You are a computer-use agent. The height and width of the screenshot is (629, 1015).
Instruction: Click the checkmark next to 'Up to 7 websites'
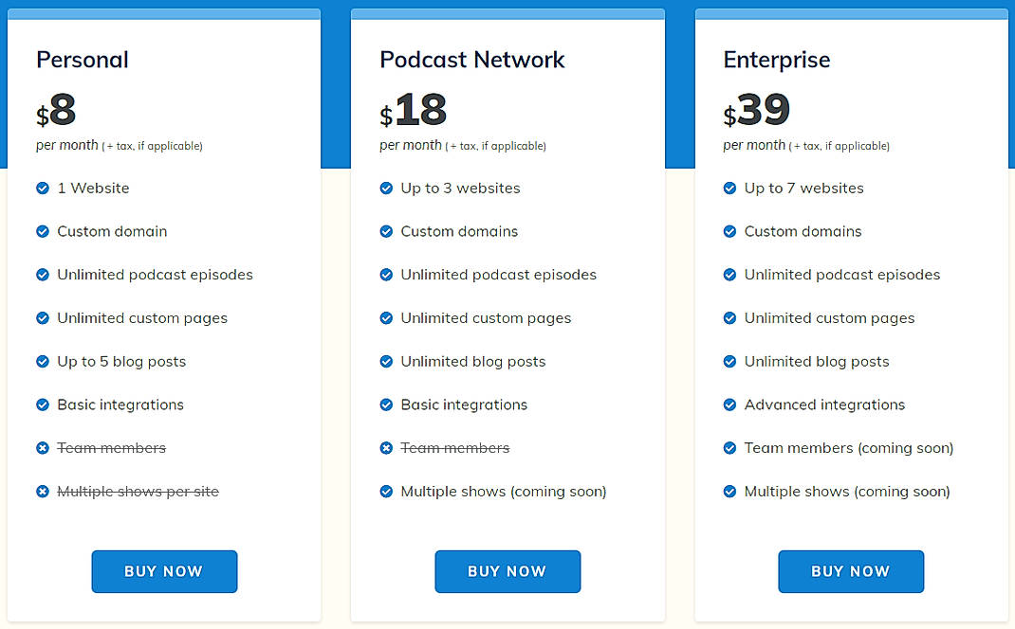[x=729, y=188]
